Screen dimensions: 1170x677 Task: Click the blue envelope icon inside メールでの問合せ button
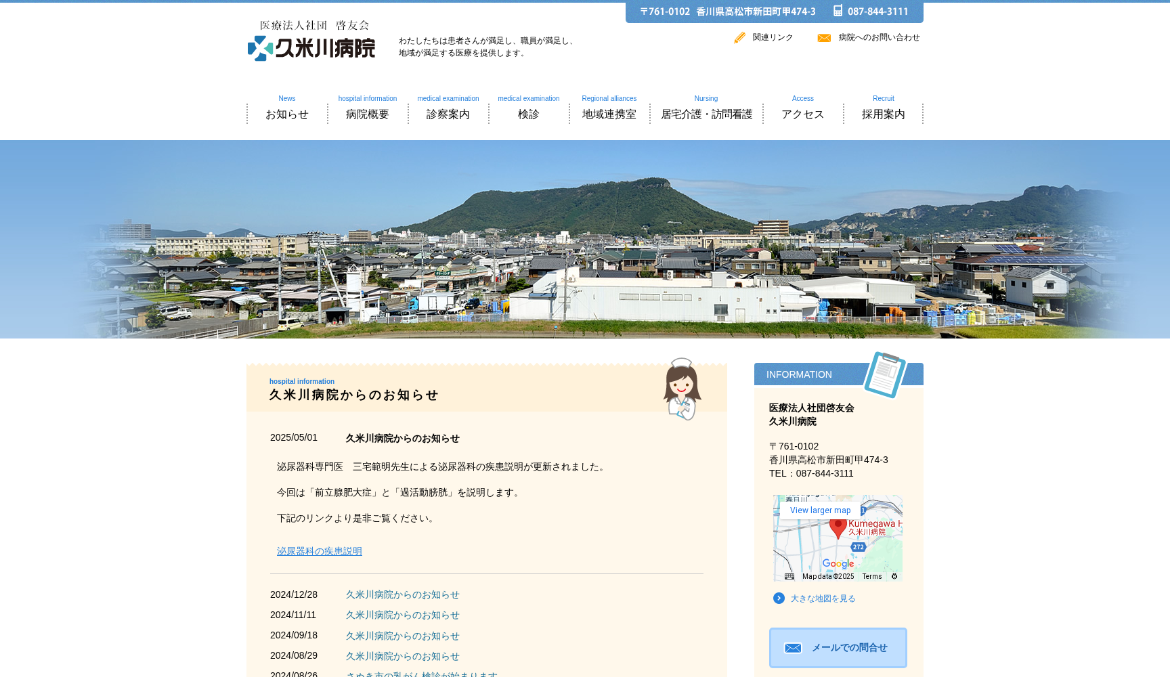(x=793, y=648)
